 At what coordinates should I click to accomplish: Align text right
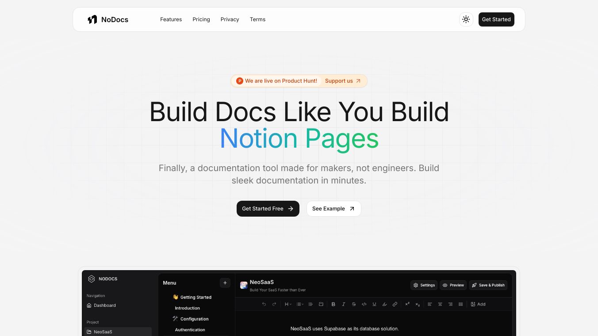450,304
